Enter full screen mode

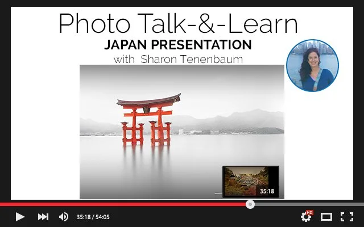tap(347, 217)
